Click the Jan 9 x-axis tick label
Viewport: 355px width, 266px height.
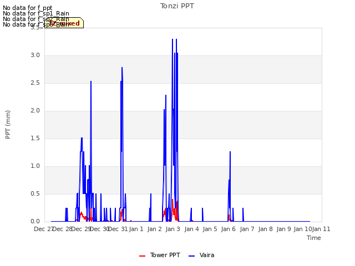(x=283, y=229)
